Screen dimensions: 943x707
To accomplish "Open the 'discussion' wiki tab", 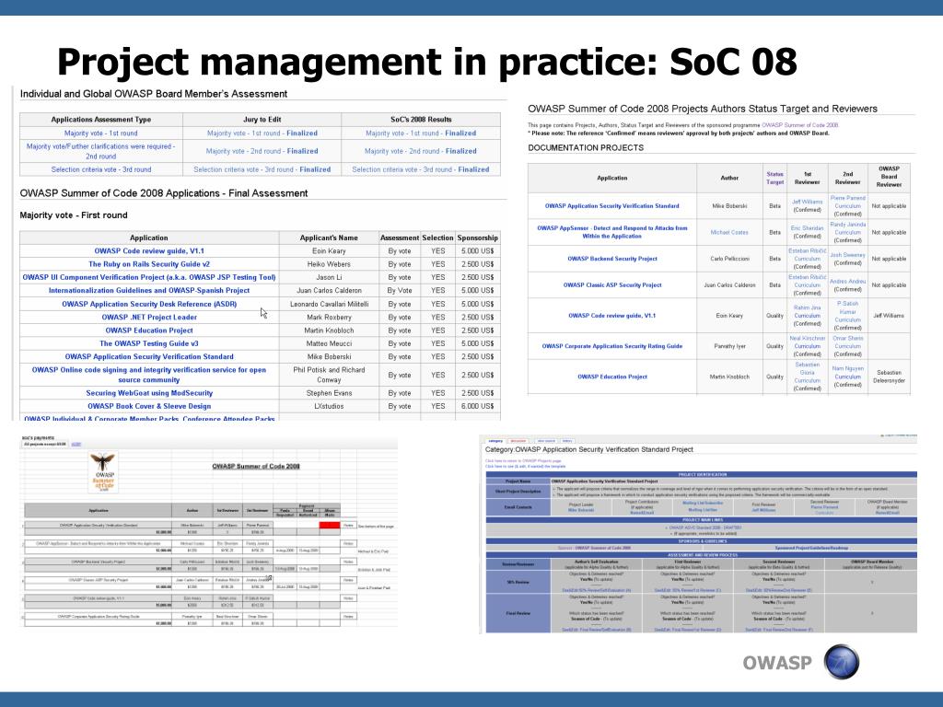I will (518, 441).
